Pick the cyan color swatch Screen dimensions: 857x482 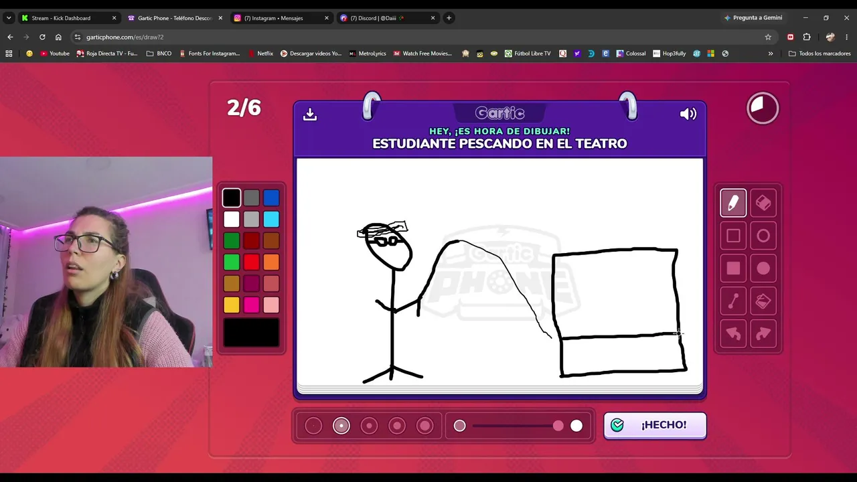[x=271, y=219]
